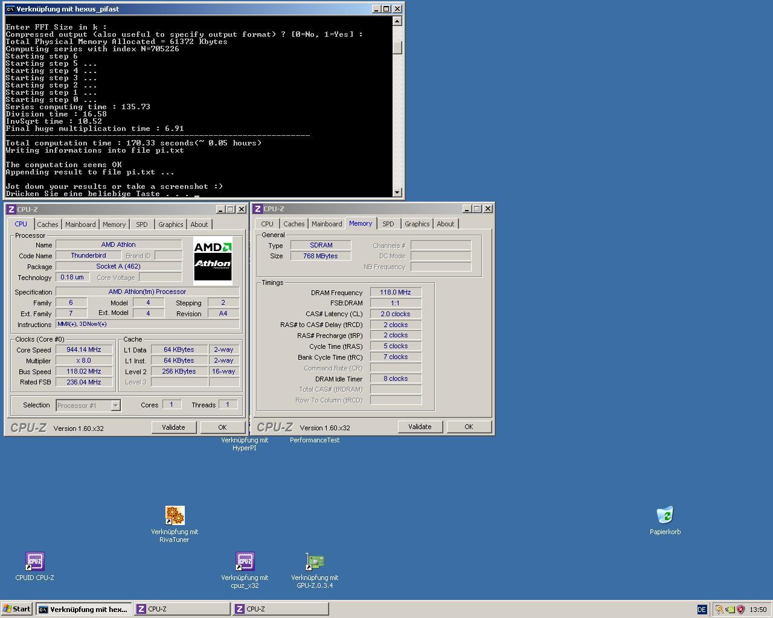Open the Start menu
Screen dimensions: 773x618
[17, 609]
